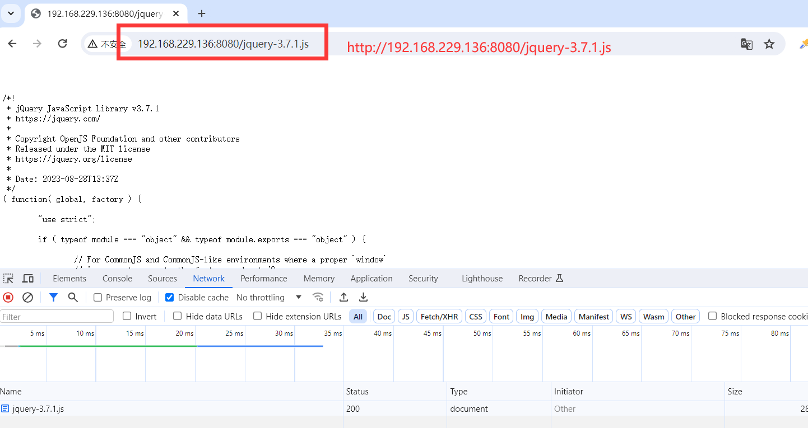
Task: Focus the network Filter text box
Action: point(57,317)
